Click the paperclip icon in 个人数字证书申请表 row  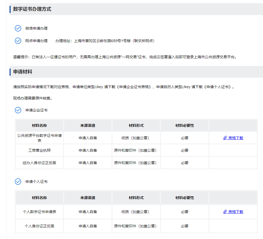(225, 212)
